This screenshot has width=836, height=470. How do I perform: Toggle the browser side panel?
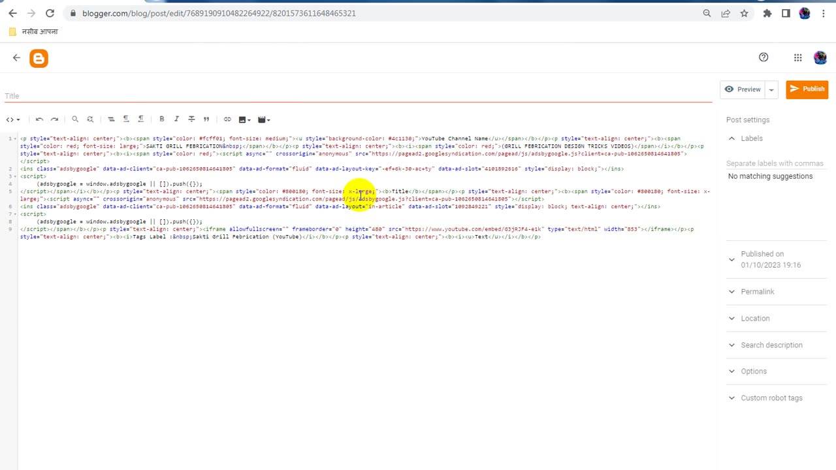786,13
